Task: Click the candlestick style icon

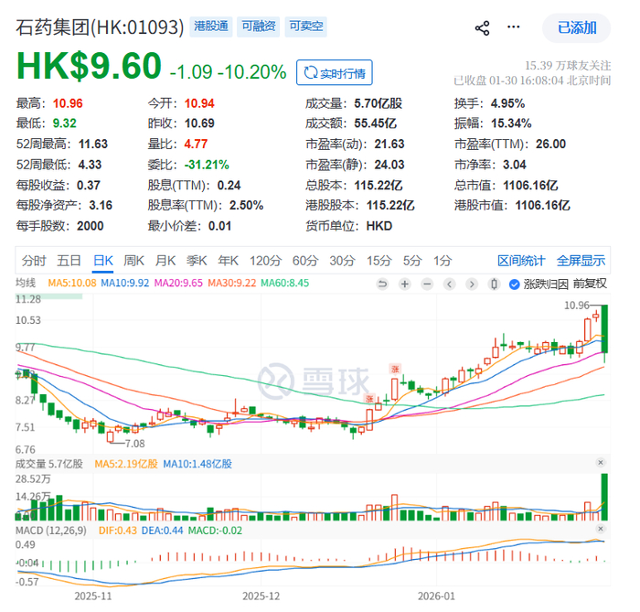Action: (x=494, y=284)
